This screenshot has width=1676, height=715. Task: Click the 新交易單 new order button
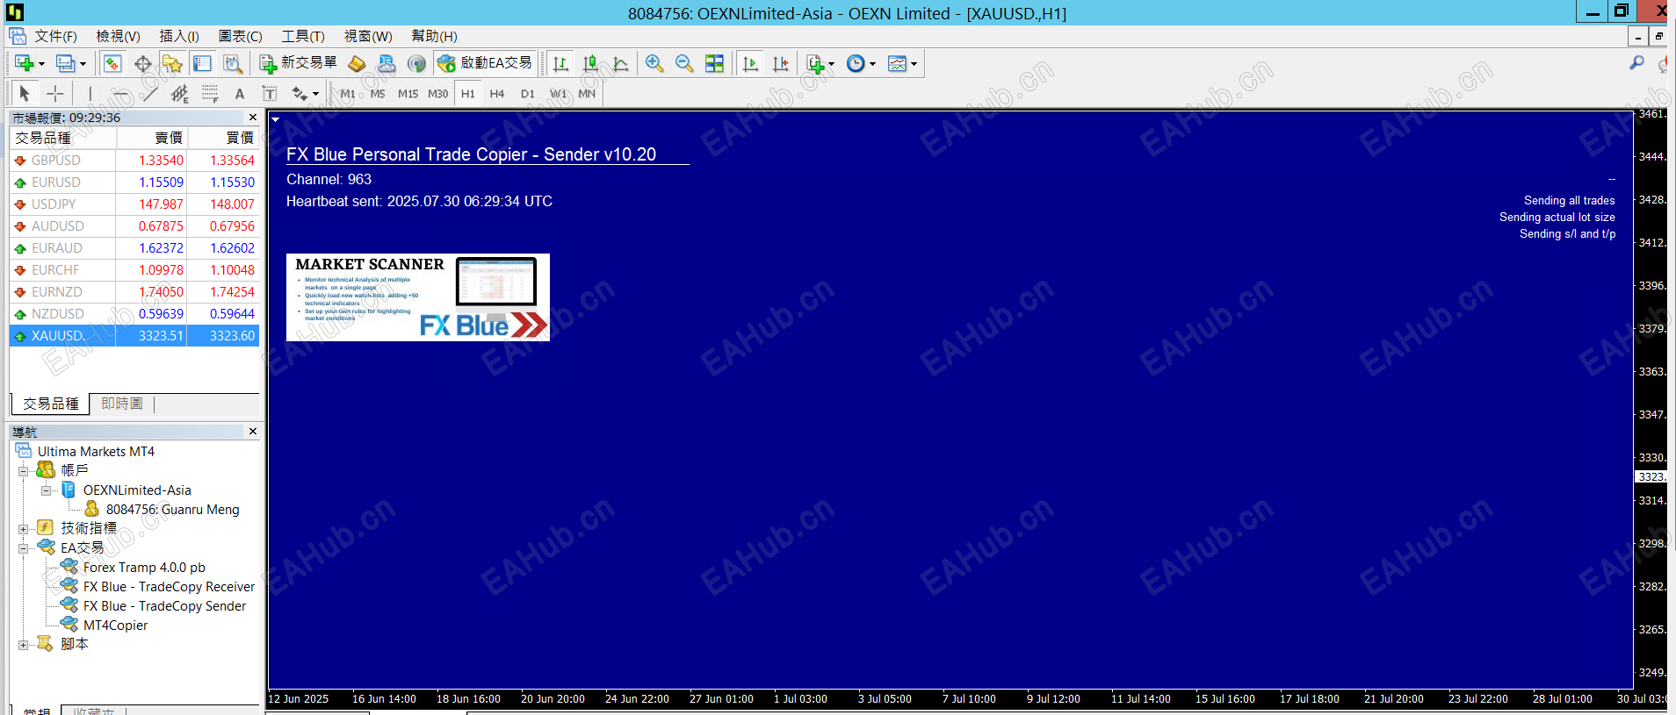[x=298, y=63]
